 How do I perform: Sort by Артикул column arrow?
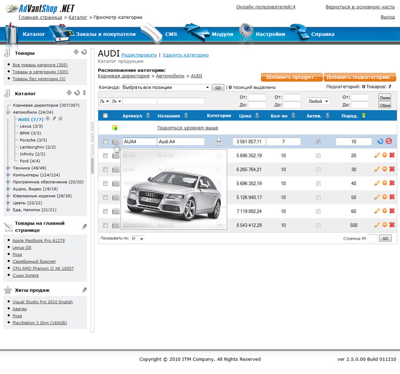click(148, 116)
